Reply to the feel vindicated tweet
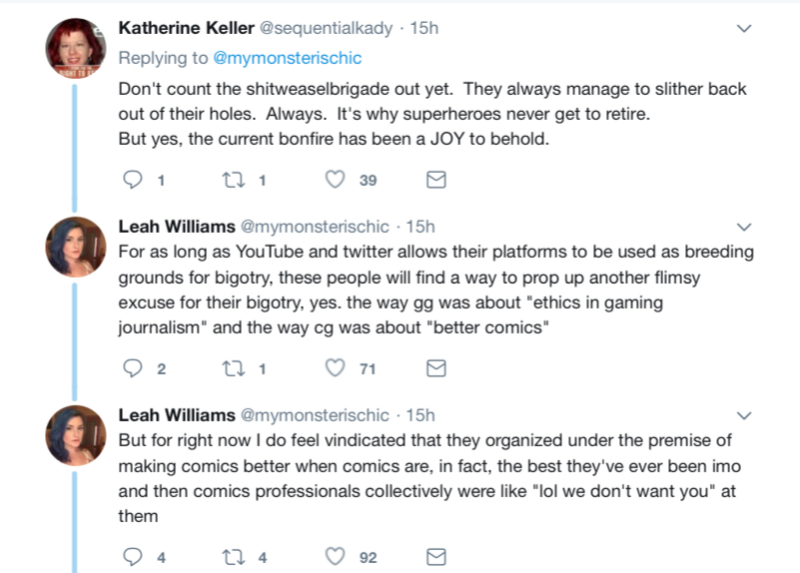Viewport: 800px width, 573px height. pos(133,557)
